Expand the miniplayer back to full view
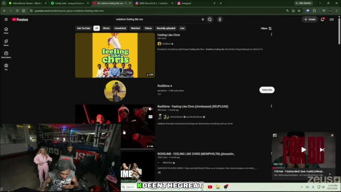This screenshot has height=192, width=341. click(275, 135)
